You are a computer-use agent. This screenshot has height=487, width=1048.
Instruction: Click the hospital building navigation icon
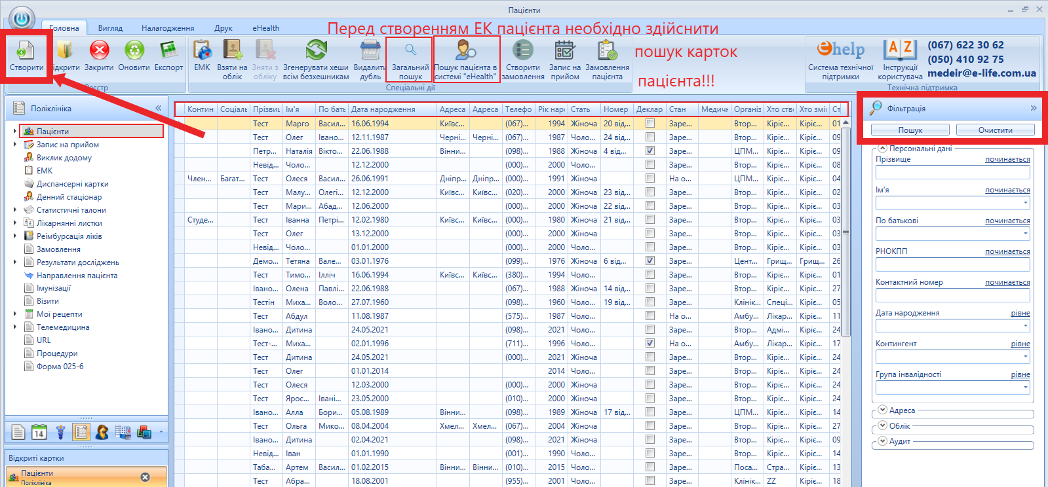(x=123, y=432)
